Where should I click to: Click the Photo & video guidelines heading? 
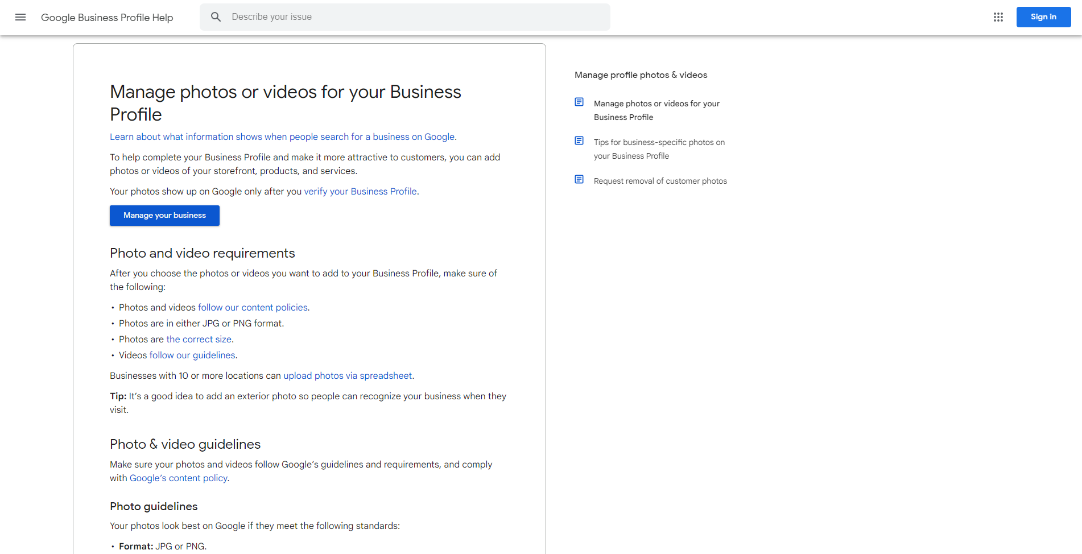point(185,444)
